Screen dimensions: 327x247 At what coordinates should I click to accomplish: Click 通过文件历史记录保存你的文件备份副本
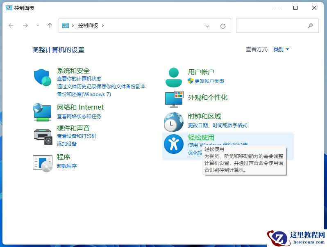(x=101, y=87)
